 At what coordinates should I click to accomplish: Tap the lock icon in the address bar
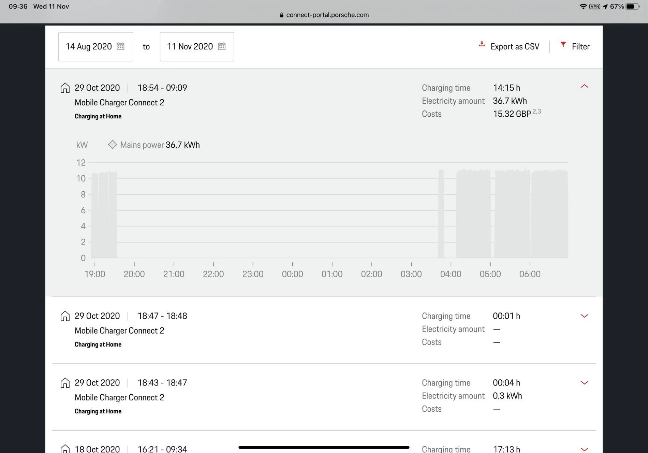(282, 15)
